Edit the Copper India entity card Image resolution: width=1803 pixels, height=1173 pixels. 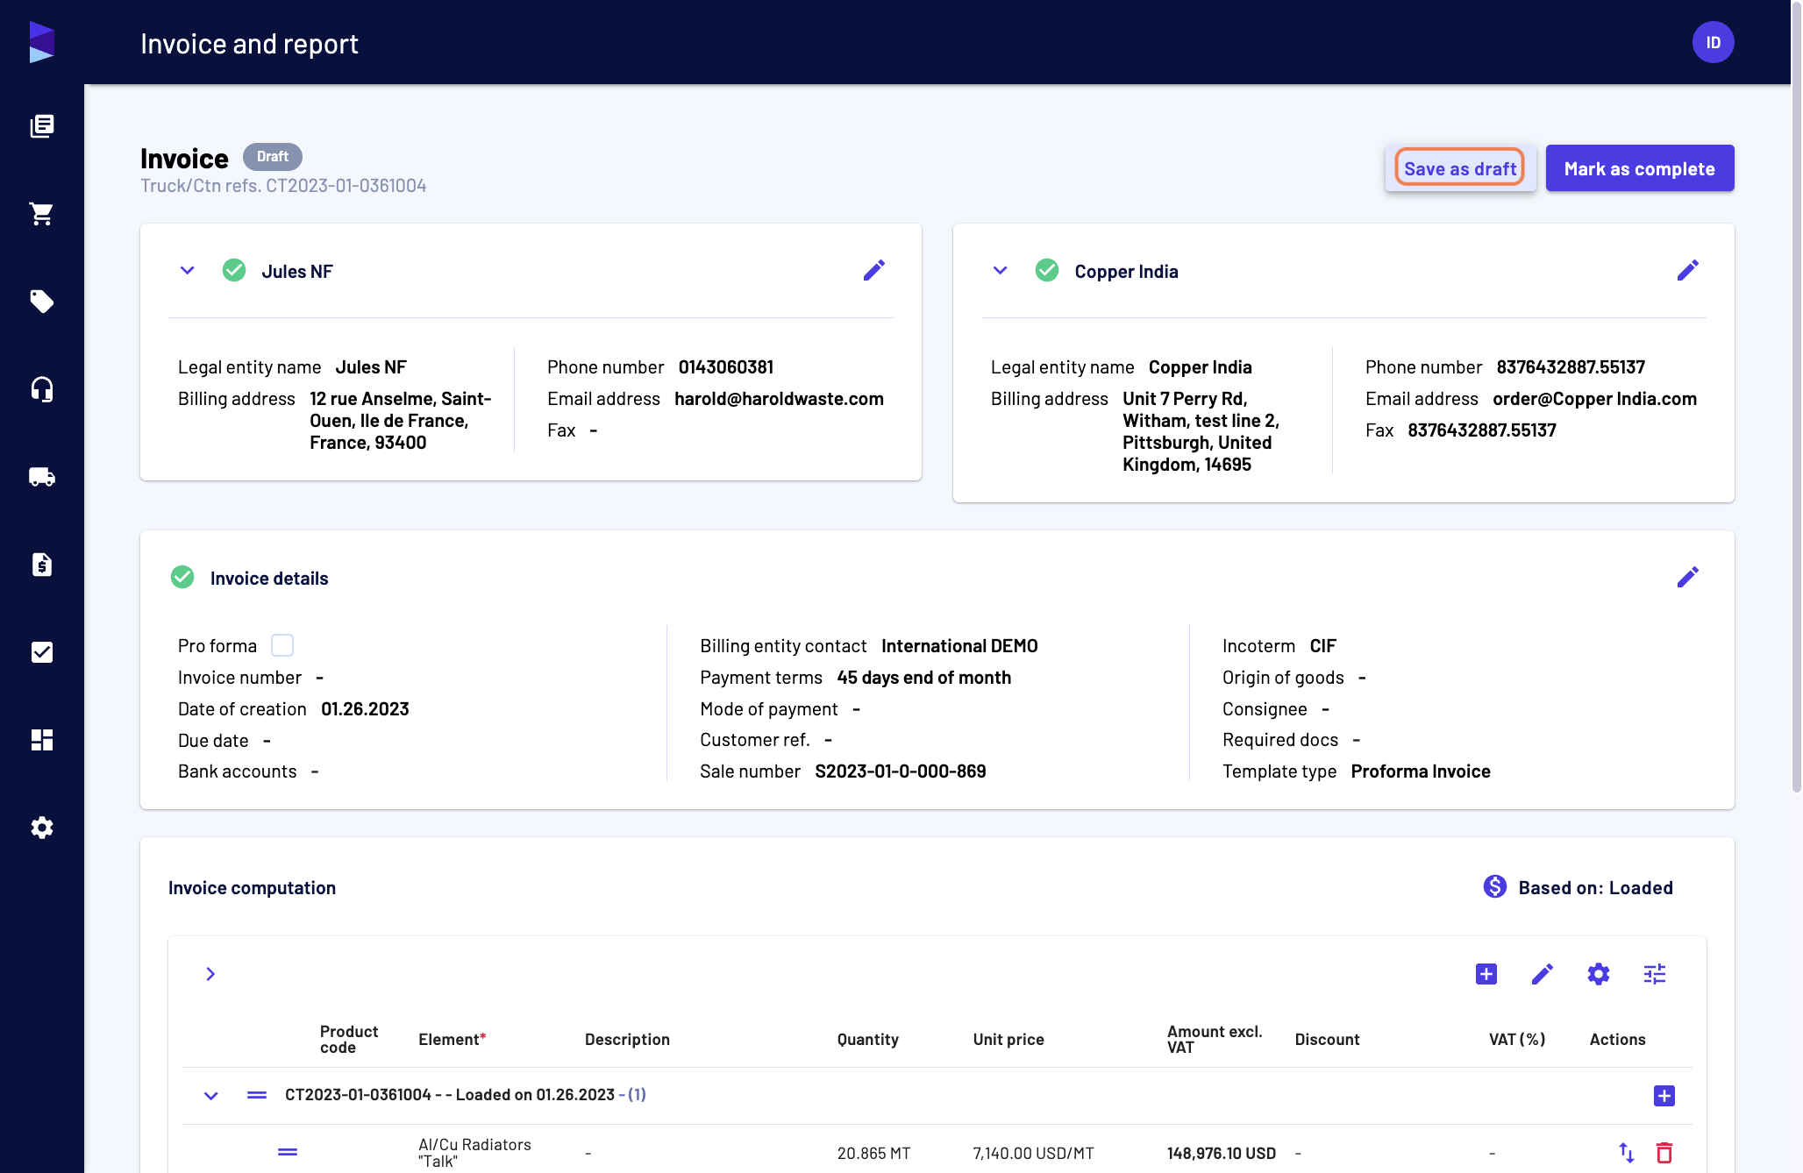(1687, 270)
